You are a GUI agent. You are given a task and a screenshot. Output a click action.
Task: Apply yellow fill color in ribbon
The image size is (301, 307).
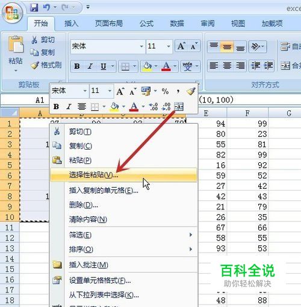pos(147,66)
